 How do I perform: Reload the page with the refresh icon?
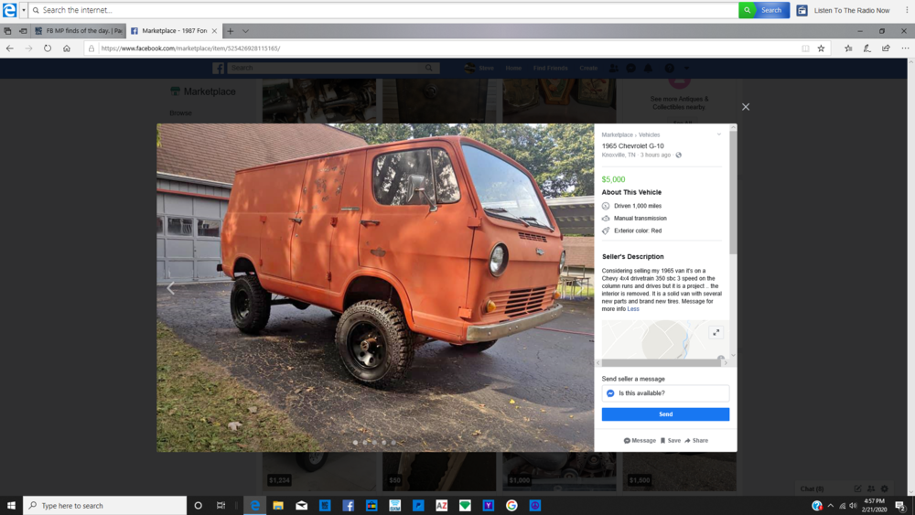pos(48,48)
